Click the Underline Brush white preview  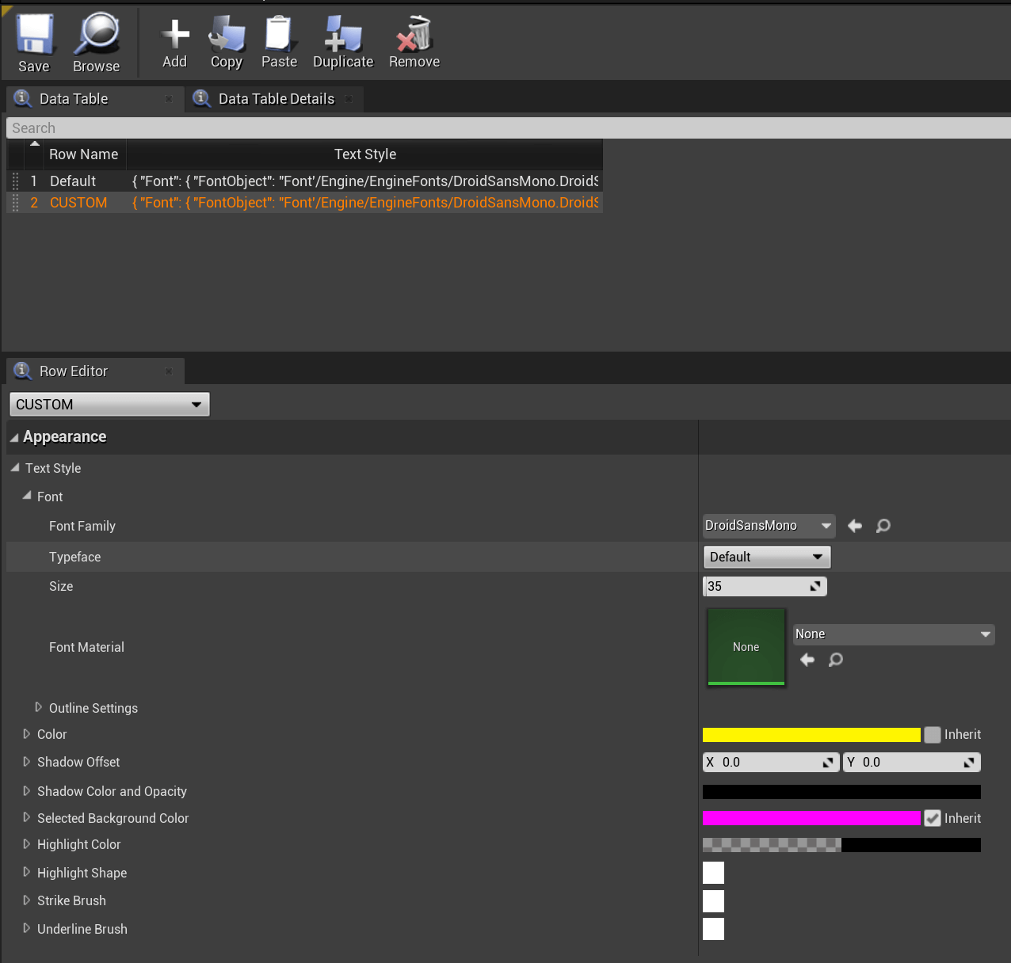tap(713, 929)
